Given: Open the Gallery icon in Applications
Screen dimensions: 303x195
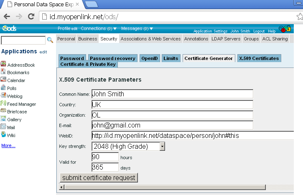Looking at the screenshot, I should (3, 119).
